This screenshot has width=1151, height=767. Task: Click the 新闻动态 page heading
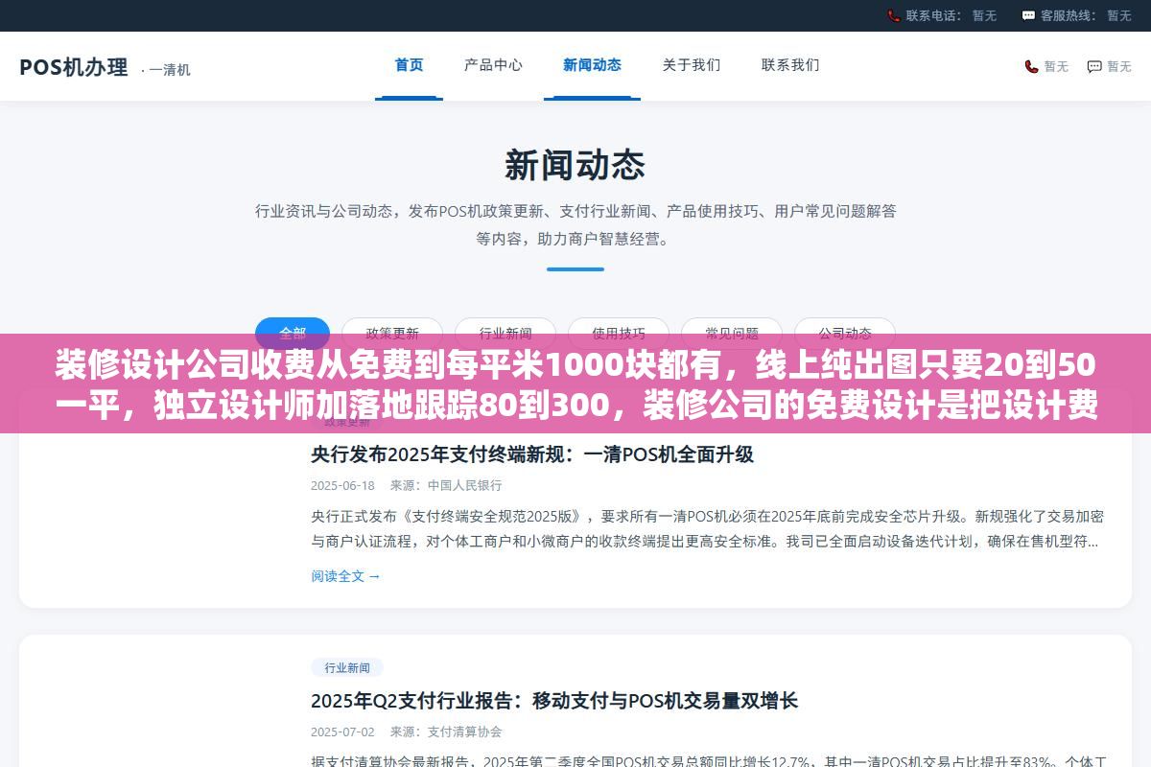click(575, 165)
